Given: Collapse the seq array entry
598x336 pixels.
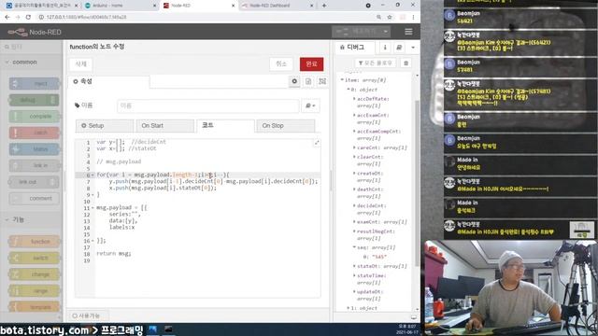Looking at the screenshot, I should click(354, 247).
